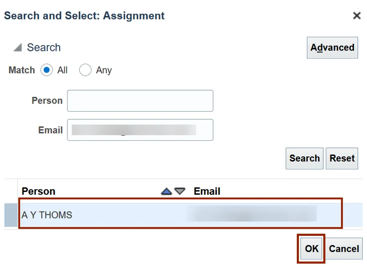Select the A Y THOMS result row
This screenshot has height=267, width=367.
[47, 215]
